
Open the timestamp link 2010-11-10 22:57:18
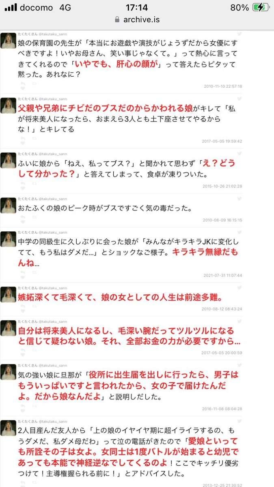click(x=222, y=86)
